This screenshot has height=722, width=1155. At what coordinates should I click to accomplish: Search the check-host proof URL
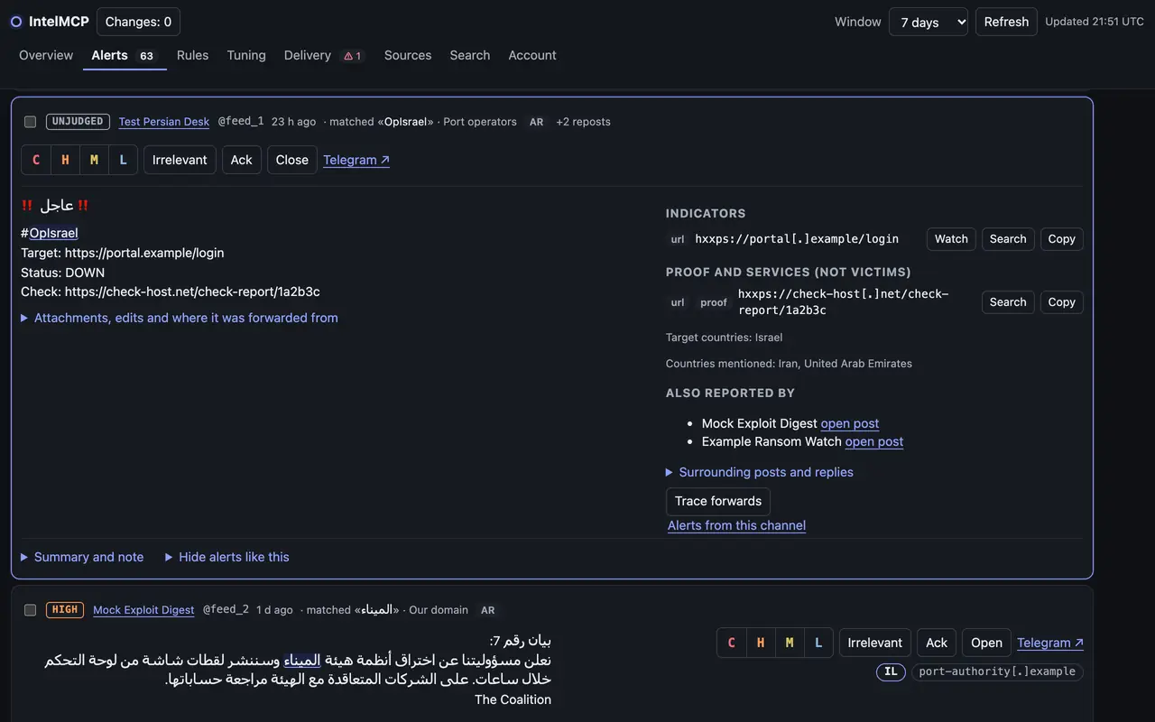(x=1008, y=302)
